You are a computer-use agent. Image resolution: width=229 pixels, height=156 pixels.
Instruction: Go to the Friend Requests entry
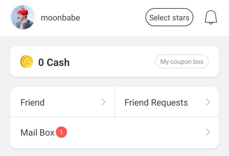tap(156, 102)
